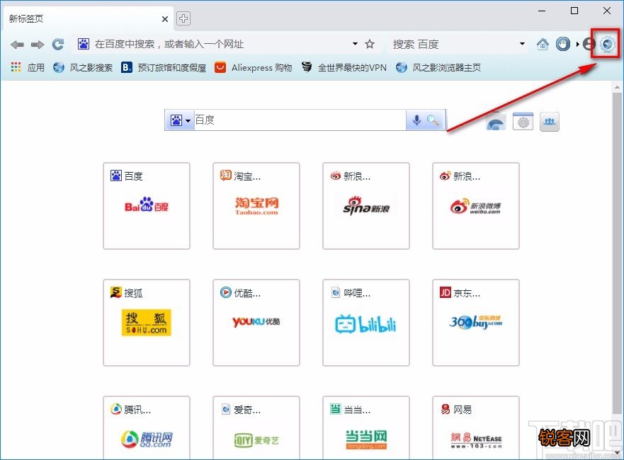This screenshot has width=624, height=460.
Task: Click the Baidu paw icon in address bar
Action: click(83, 44)
